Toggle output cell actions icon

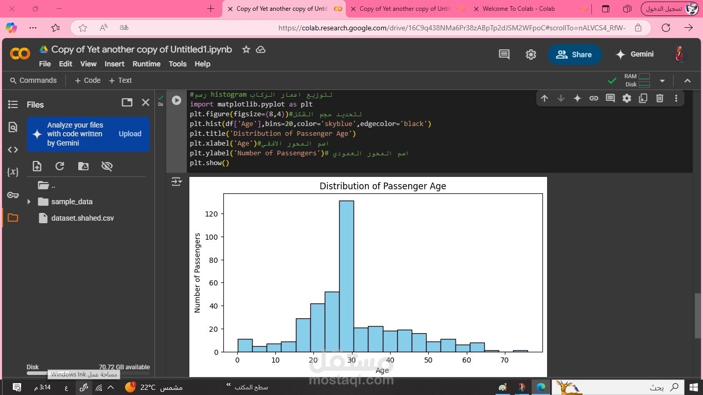[177, 182]
